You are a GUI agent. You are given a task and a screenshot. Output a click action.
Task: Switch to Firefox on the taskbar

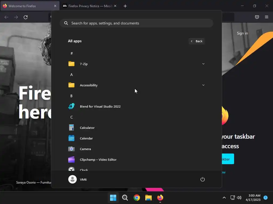(160, 198)
